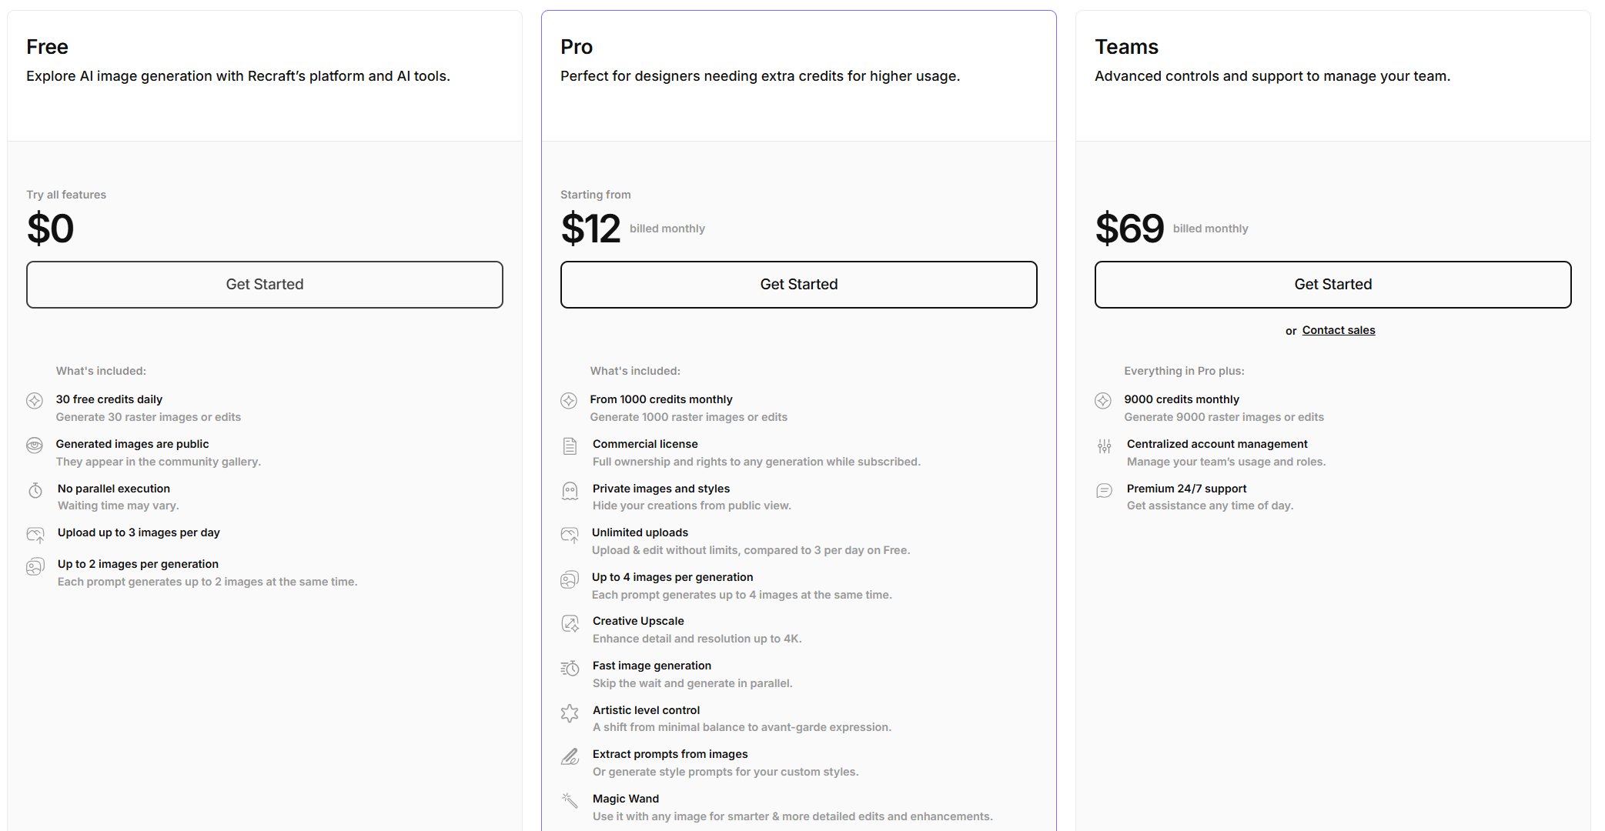Click the 9000 credits monthly icon

pos(1103,401)
